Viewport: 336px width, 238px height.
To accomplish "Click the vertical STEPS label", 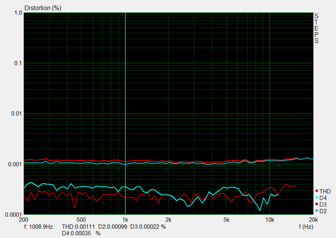I will 316,28.
